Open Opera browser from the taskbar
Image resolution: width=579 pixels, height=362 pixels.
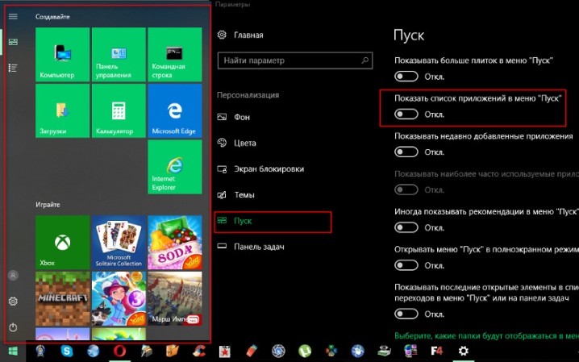[119, 351]
